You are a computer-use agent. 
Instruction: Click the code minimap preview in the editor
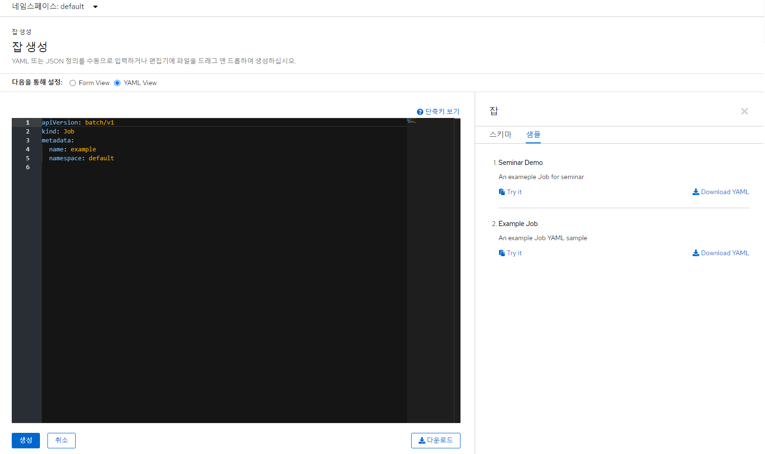(x=412, y=121)
